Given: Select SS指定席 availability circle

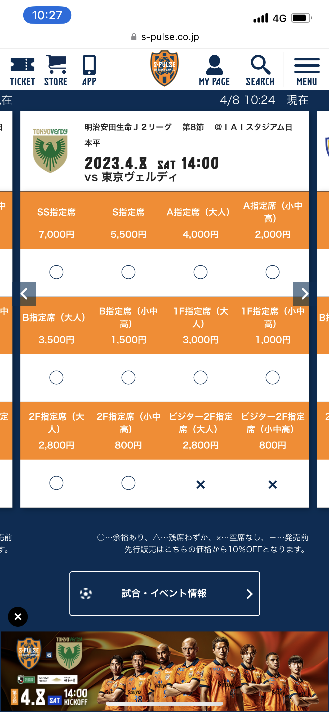Looking at the screenshot, I should [56, 272].
